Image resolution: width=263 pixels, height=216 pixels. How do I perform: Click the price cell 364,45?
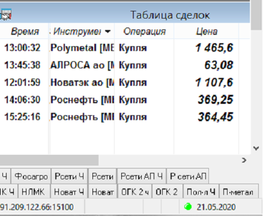[x=216, y=117]
